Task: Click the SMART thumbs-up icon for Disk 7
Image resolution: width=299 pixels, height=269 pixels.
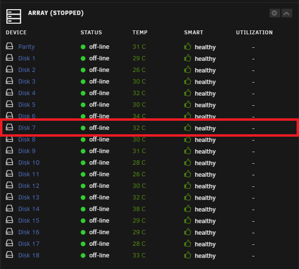Action: (188, 127)
